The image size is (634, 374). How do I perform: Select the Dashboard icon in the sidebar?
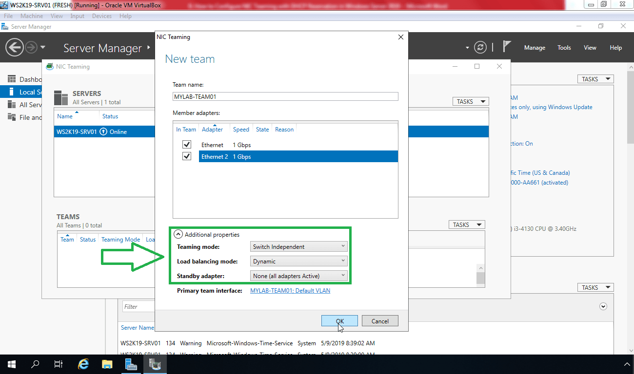point(11,79)
